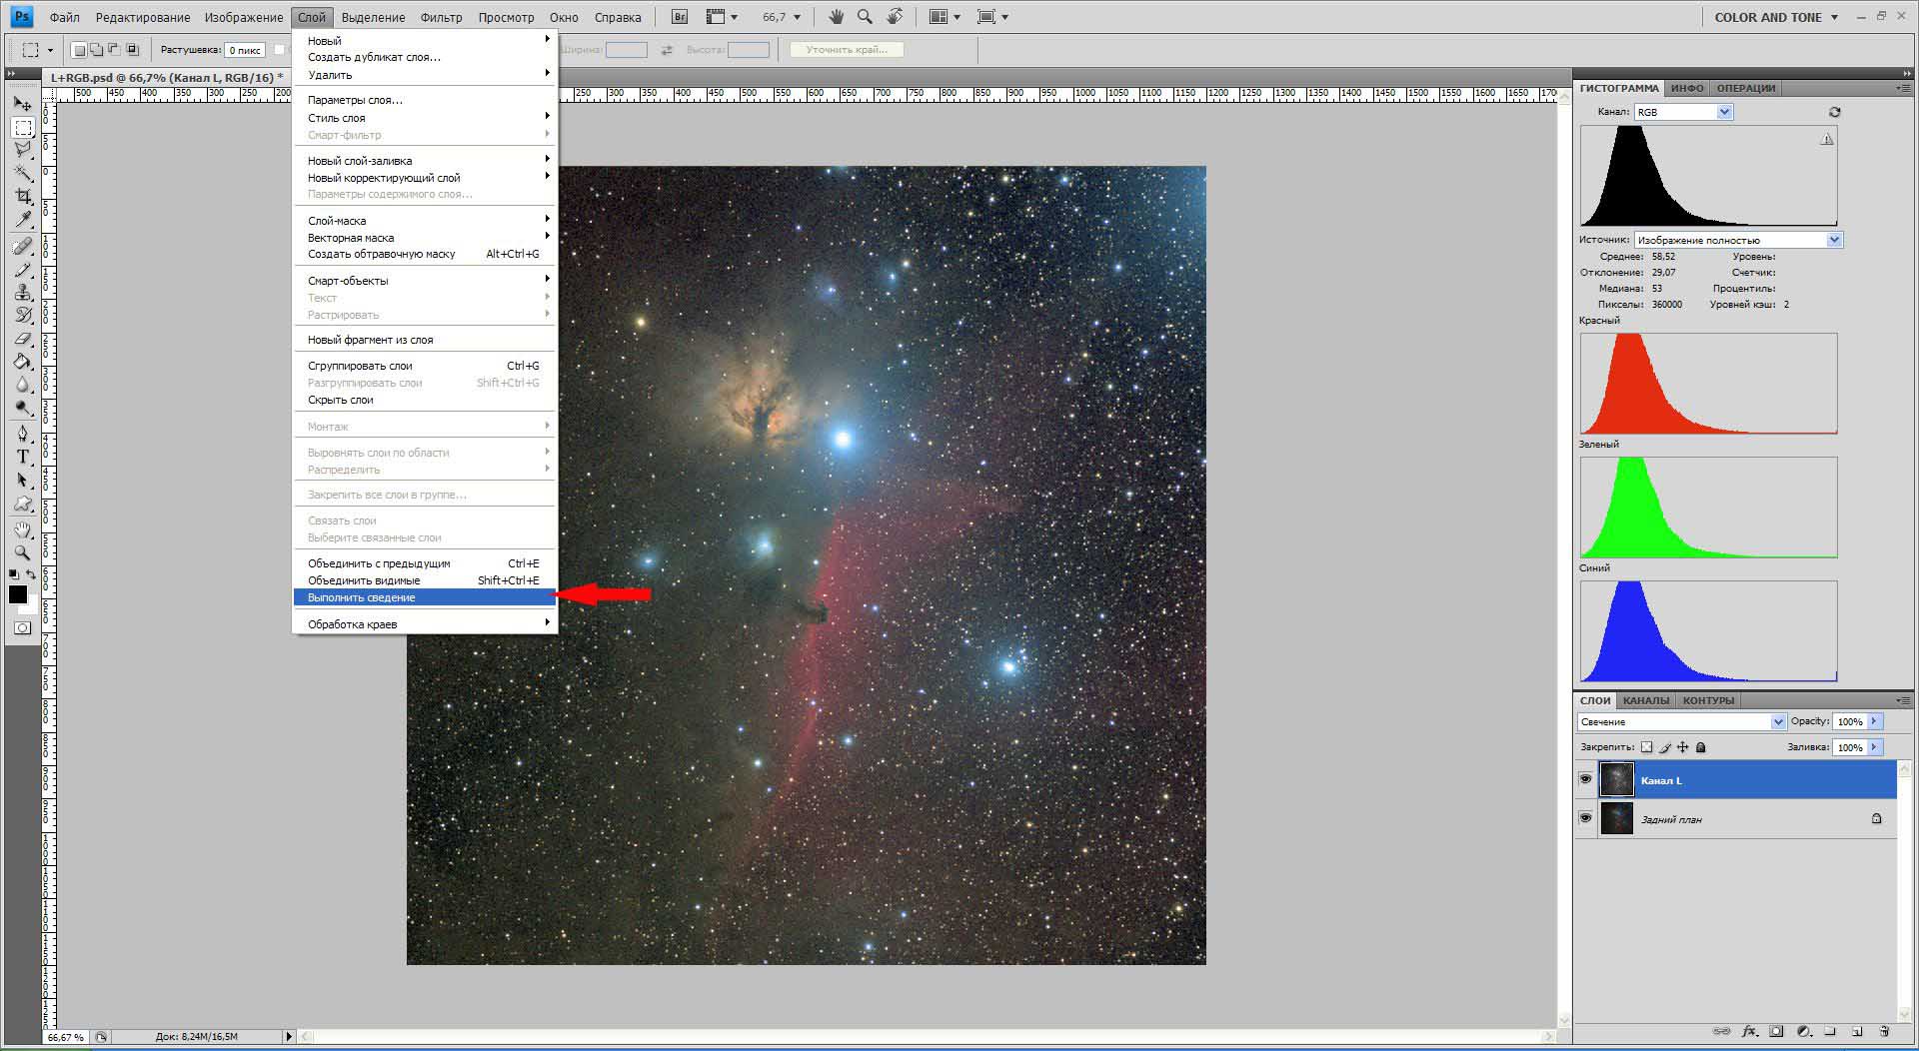1919x1051 pixels.
Task: Toggle lock transparent pixels checkbox
Action: click(x=1647, y=747)
